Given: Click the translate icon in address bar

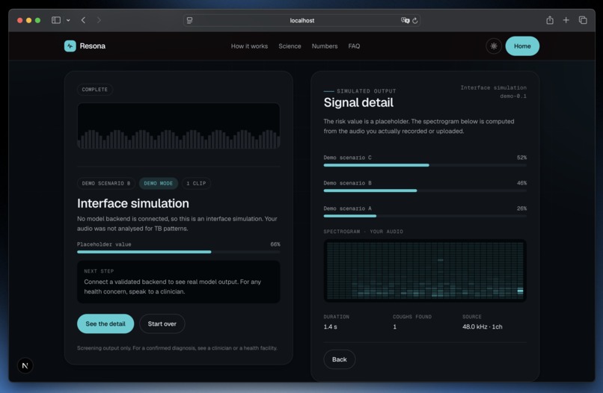Looking at the screenshot, I should click(x=405, y=20).
